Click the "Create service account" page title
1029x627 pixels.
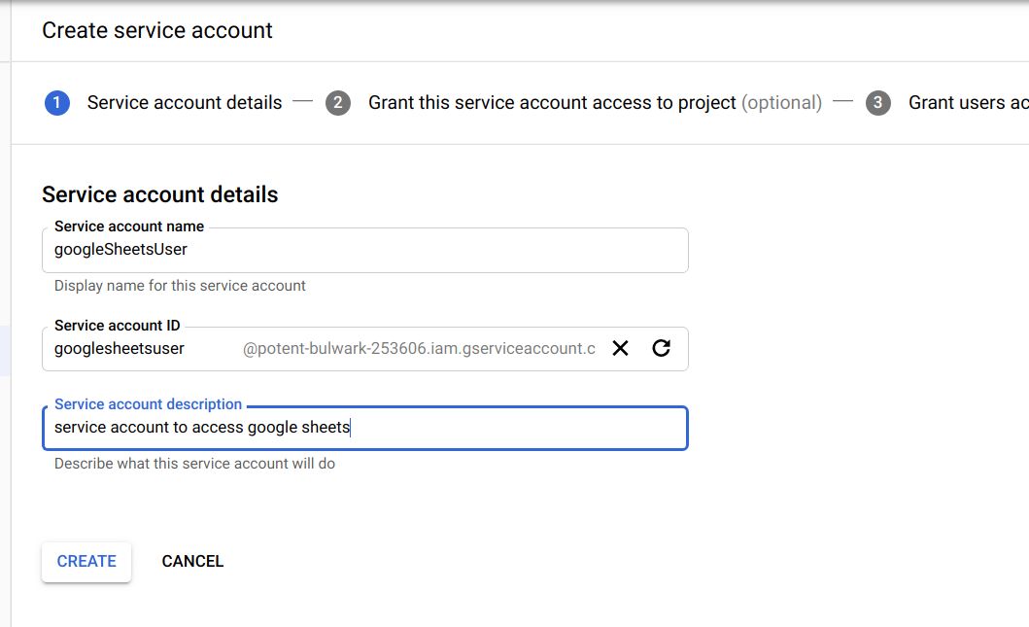pos(157,31)
